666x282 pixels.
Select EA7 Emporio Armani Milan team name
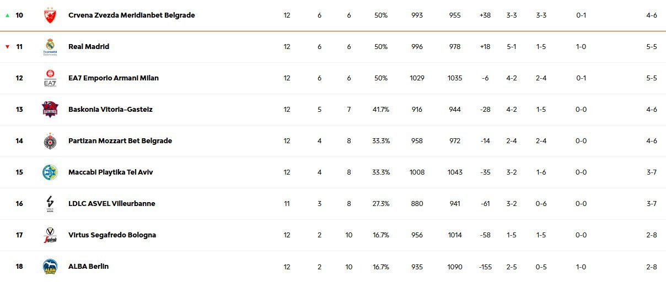point(114,78)
